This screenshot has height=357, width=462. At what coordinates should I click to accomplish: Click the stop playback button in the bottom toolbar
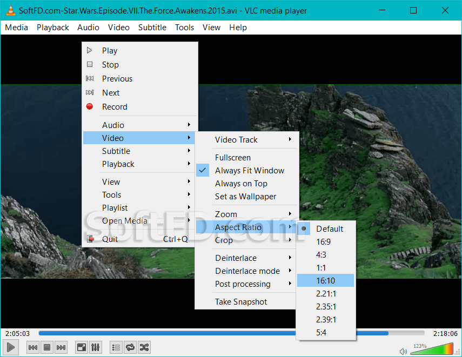point(47,348)
